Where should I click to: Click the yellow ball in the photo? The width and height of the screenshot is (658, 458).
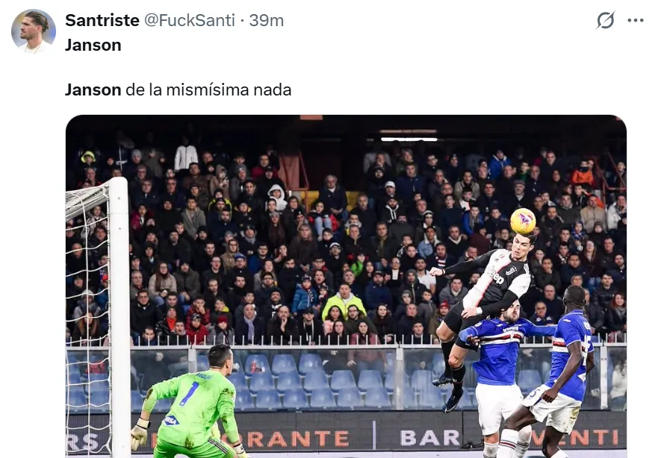pos(523,221)
